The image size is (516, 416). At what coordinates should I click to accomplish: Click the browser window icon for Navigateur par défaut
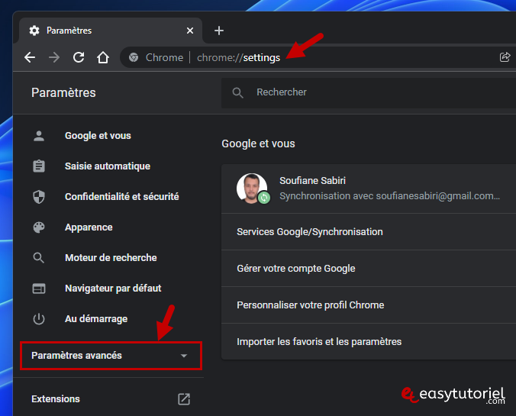point(39,289)
